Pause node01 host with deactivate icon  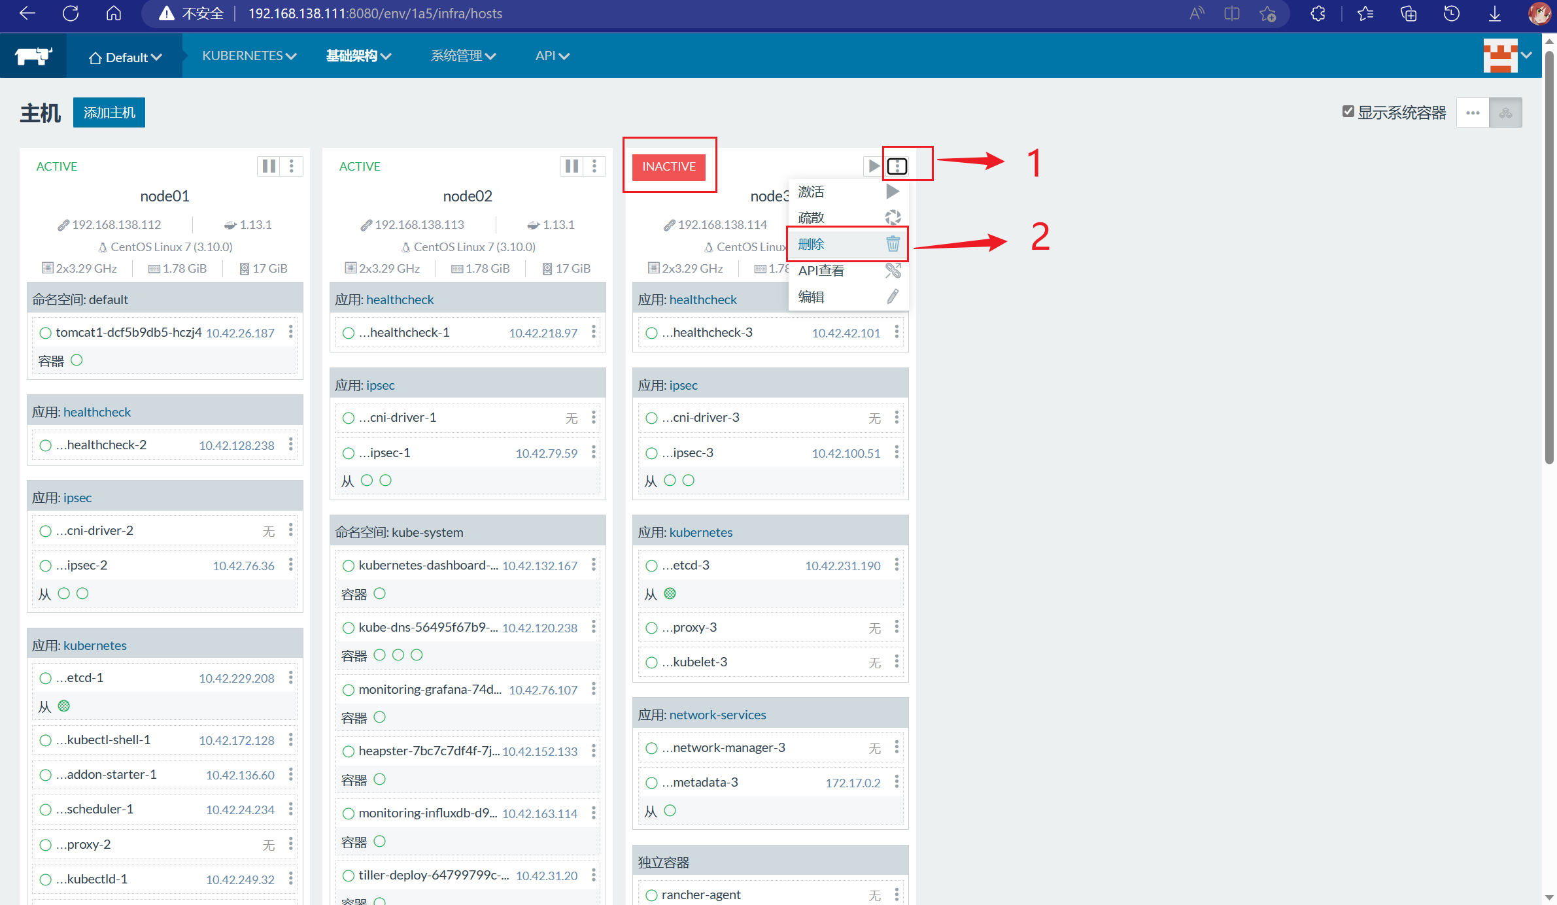[x=269, y=166]
